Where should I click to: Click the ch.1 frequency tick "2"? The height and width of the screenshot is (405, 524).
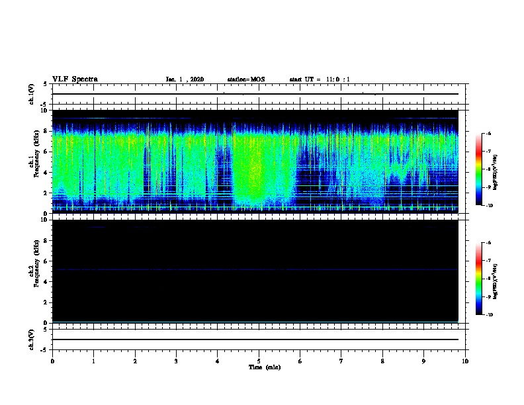click(46, 193)
